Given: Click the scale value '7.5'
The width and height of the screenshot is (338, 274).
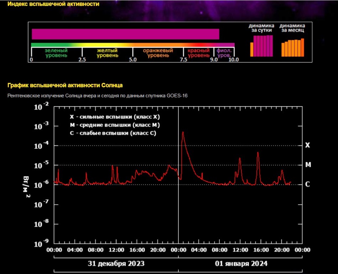Looking at the screenshot, I should 183,60.
